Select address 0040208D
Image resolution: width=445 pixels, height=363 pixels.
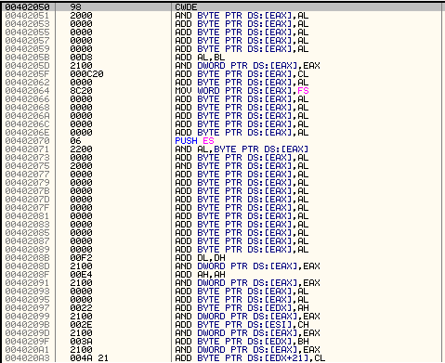pyautogui.click(x=27, y=266)
